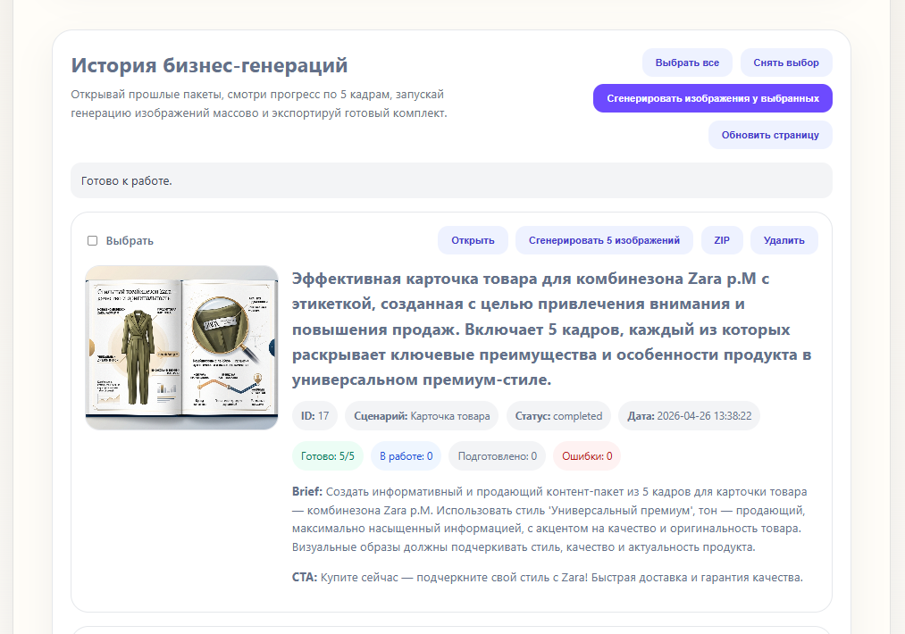Click the 'Сценарий: Карточка товара' tag
Screen dimensions: 905x634
tap(422, 416)
